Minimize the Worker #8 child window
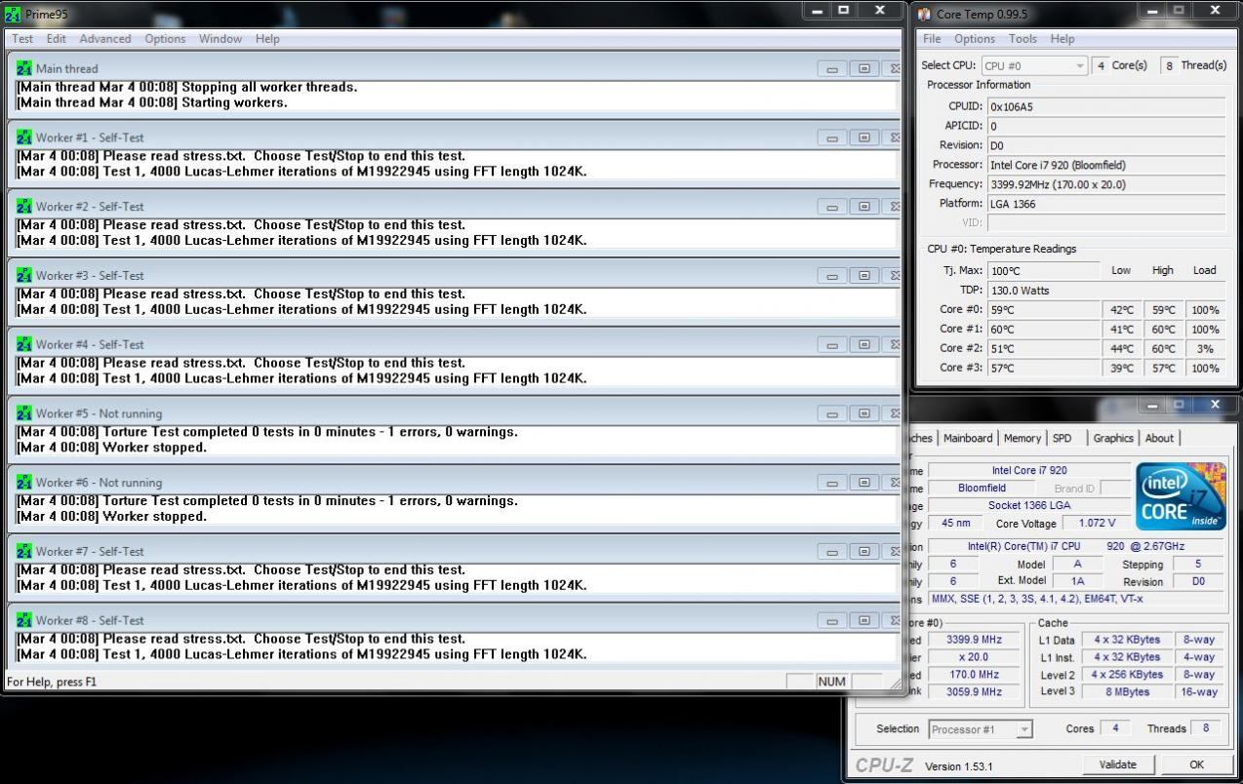 tap(832, 620)
